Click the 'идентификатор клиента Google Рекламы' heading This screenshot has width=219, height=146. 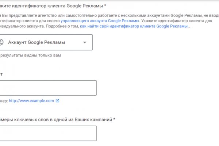pyautogui.click(x=51, y=5)
